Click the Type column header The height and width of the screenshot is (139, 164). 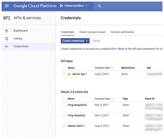(x=125, y=99)
